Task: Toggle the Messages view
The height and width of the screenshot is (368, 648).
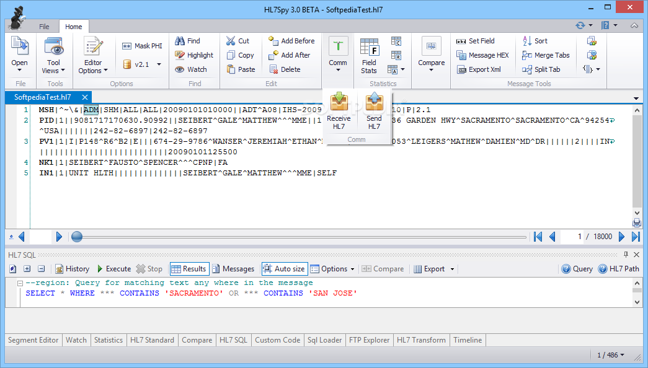Action: [234, 269]
